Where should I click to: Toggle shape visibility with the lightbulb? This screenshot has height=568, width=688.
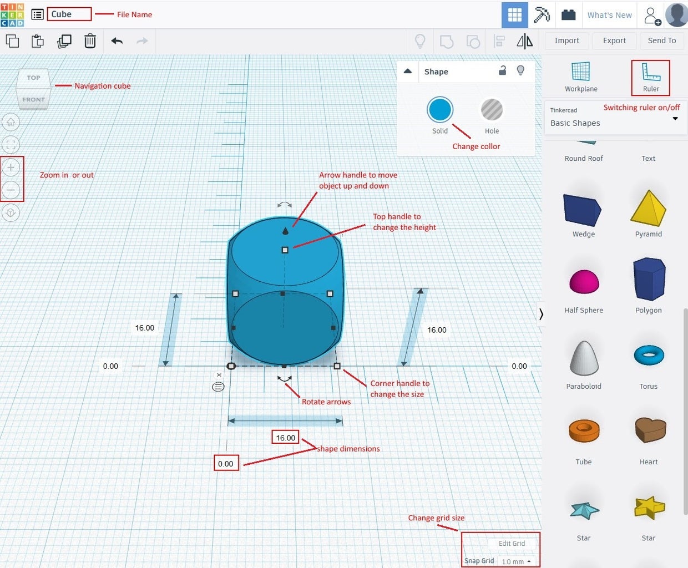click(x=520, y=71)
